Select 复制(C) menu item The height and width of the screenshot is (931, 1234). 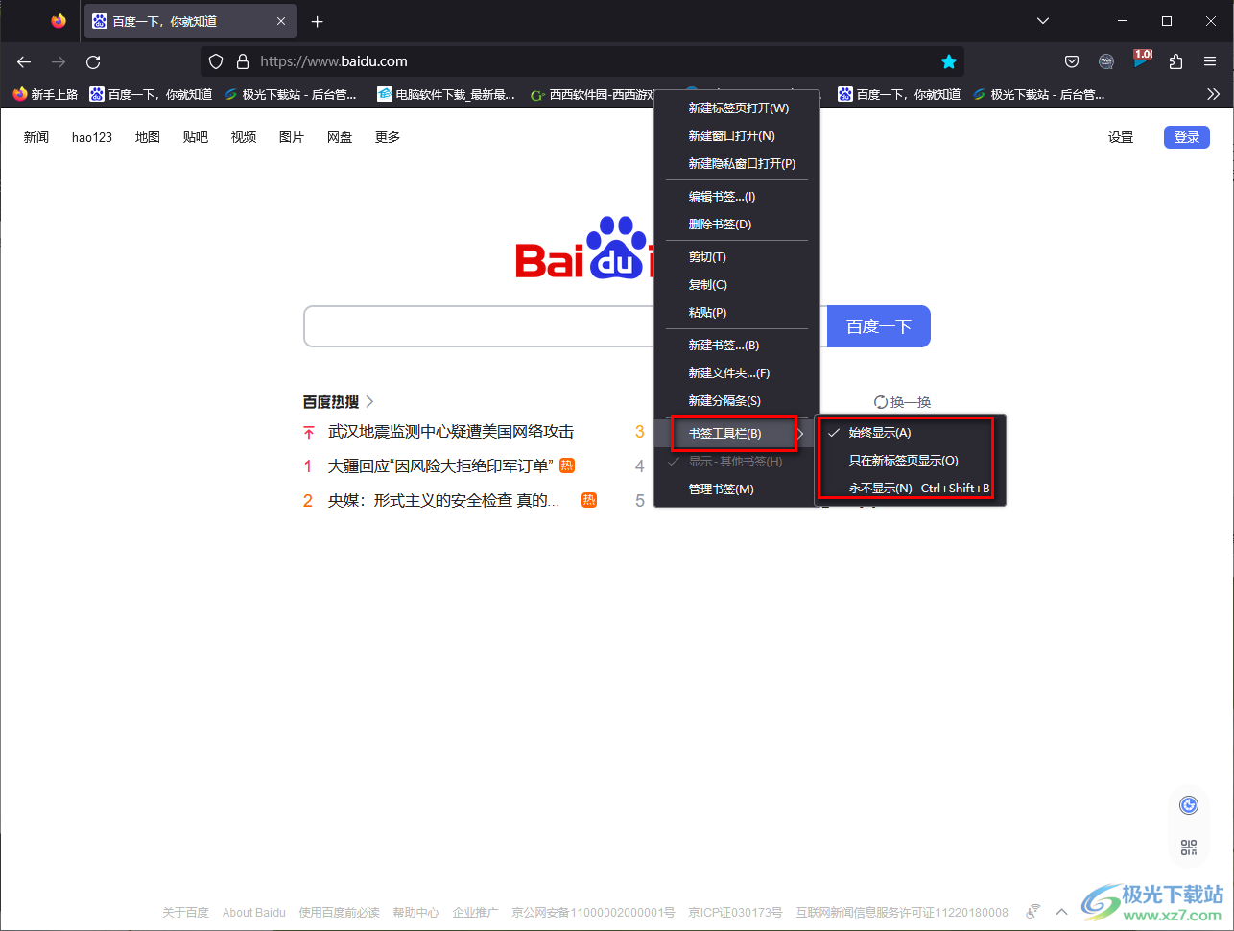737,285
